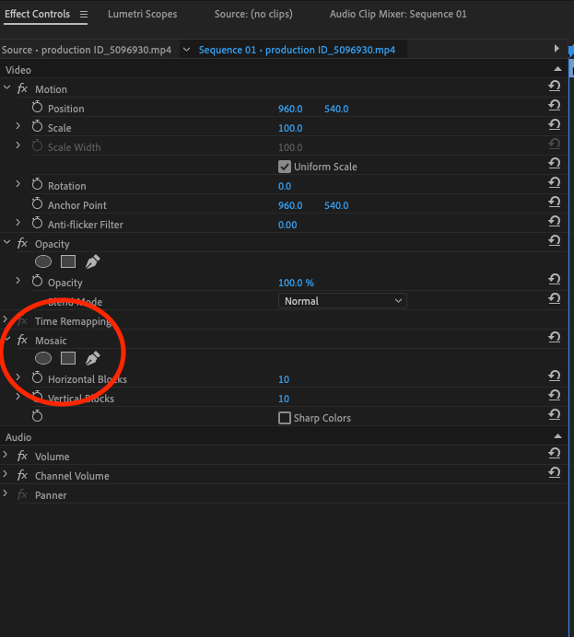Expand the Volume audio effect

pos(6,457)
